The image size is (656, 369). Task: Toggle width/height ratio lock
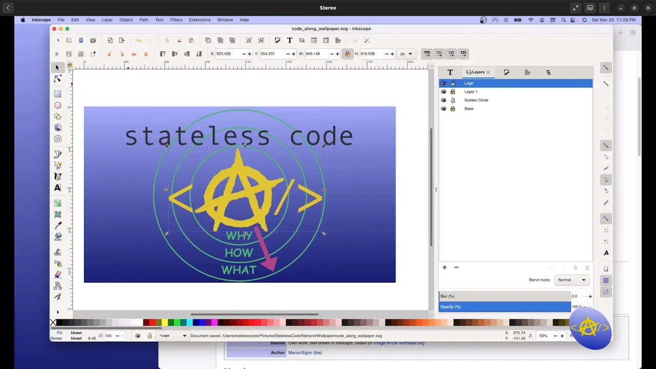[x=347, y=54]
